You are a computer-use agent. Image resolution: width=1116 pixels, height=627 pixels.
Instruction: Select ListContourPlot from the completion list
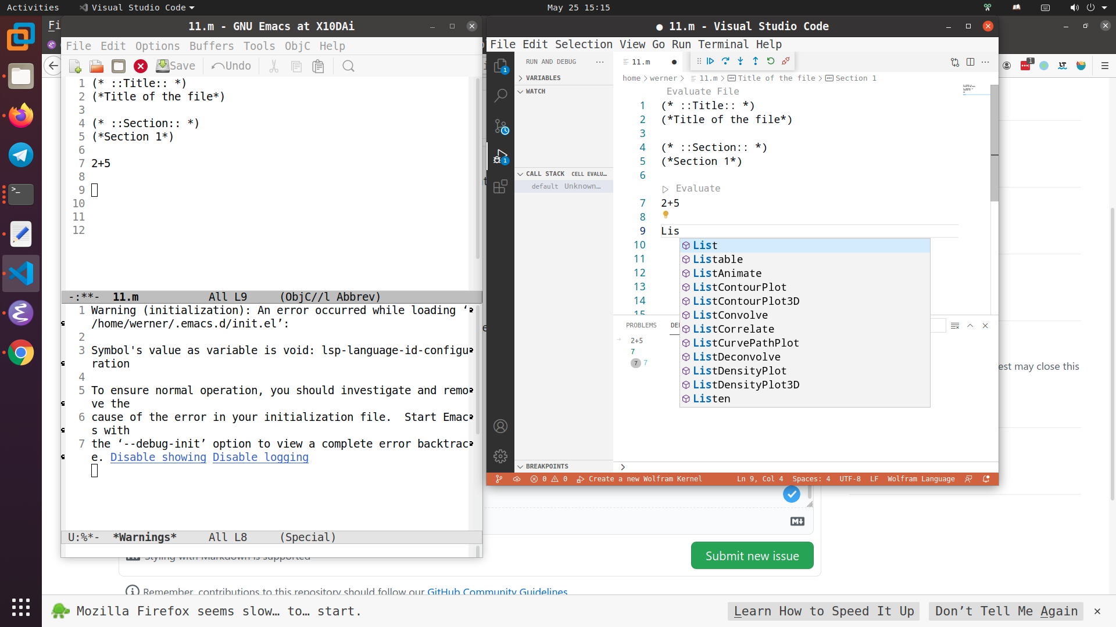pos(740,287)
